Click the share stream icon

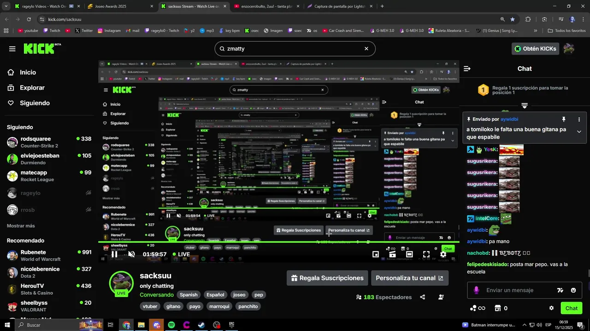coord(423,297)
